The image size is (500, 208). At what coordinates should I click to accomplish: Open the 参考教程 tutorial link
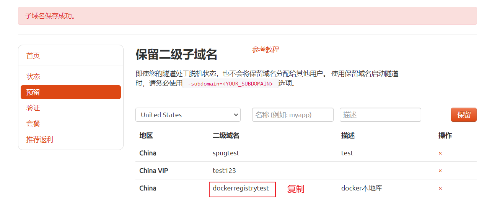click(266, 50)
